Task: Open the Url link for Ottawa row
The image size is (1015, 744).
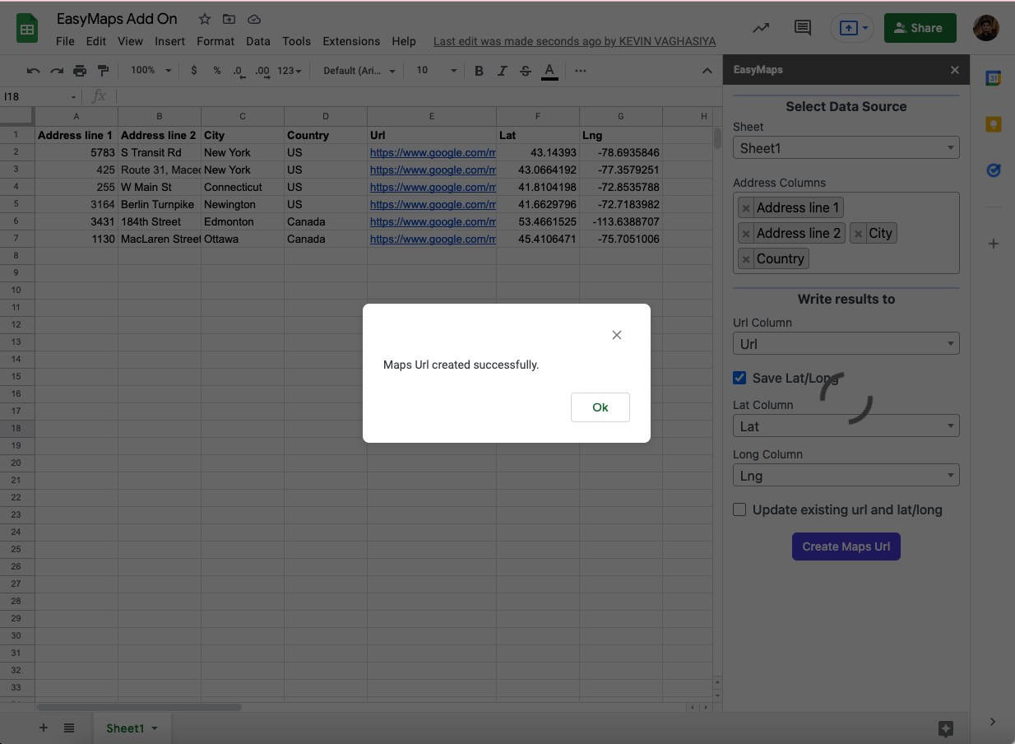Action: click(x=433, y=239)
